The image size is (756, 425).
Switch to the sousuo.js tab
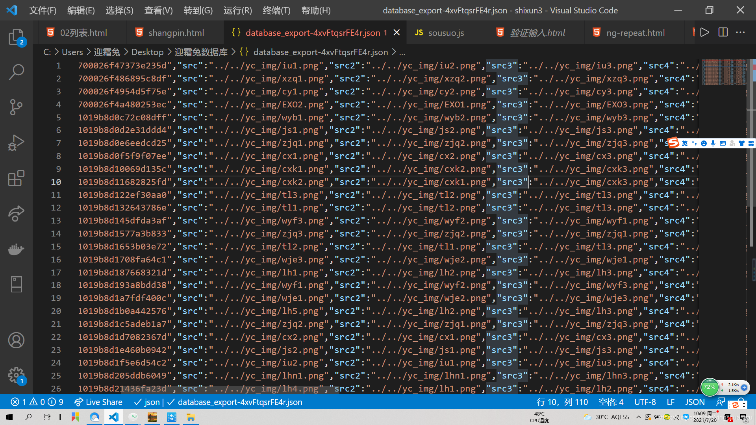446,33
